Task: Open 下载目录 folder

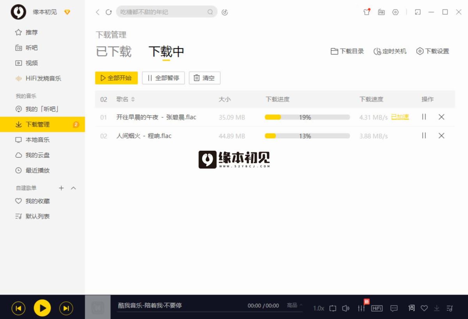Action: coord(347,51)
